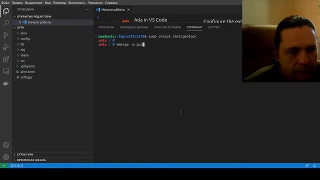Select the ТЕРМИНАЛ panel tab
The height and width of the screenshot is (180, 320).
[194, 27]
